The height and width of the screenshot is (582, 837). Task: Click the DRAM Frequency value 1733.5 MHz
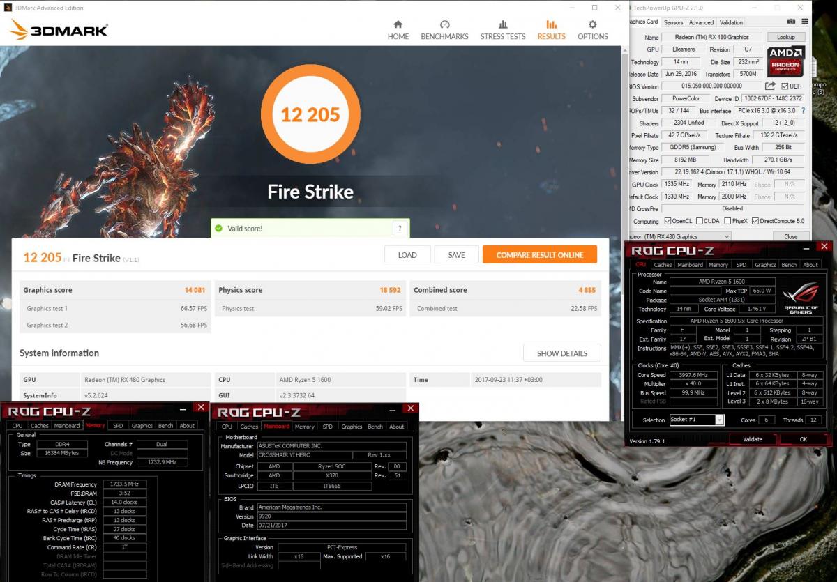pyautogui.click(x=125, y=484)
